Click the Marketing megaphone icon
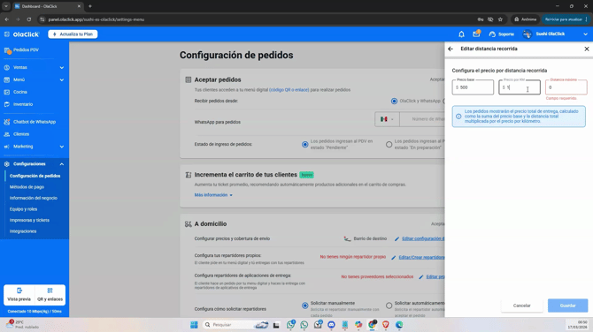Image resolution: width=593 pixels, height=332 pixels. tap(7, 147)
